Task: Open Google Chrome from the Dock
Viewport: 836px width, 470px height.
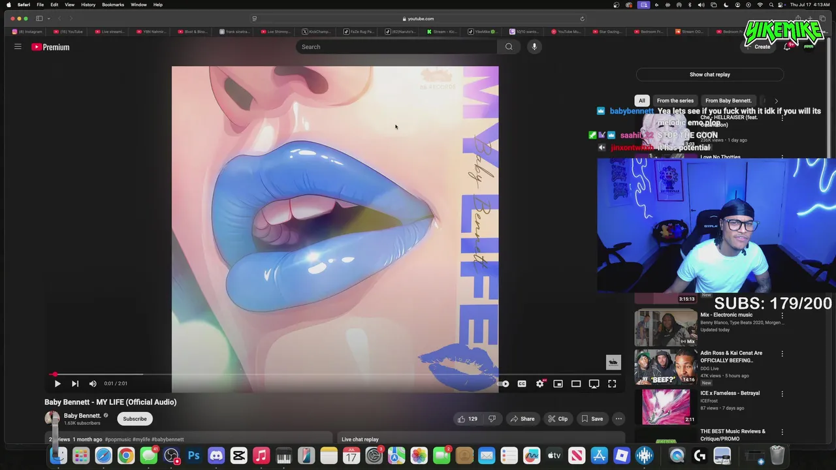Action: tap(125, 456)
